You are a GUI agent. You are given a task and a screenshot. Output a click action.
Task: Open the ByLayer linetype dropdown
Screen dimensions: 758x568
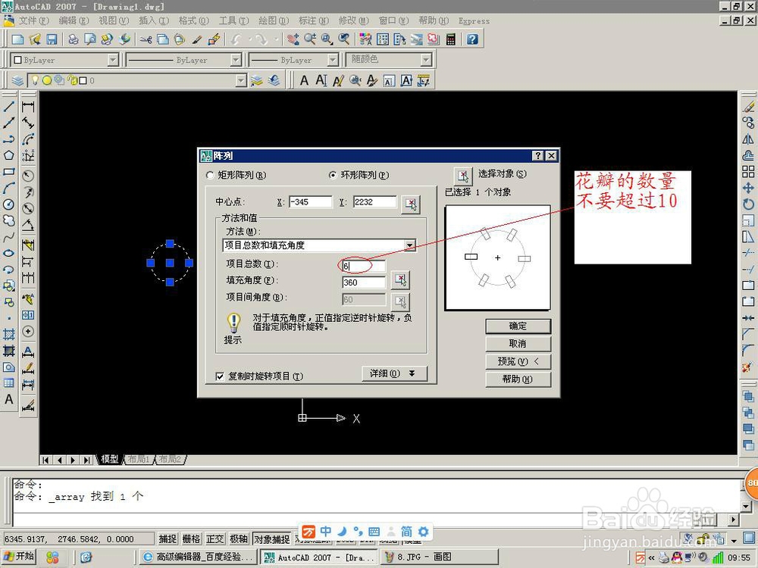point(236,60)
